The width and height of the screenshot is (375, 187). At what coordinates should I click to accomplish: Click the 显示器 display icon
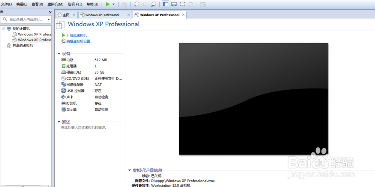point(63,109)
